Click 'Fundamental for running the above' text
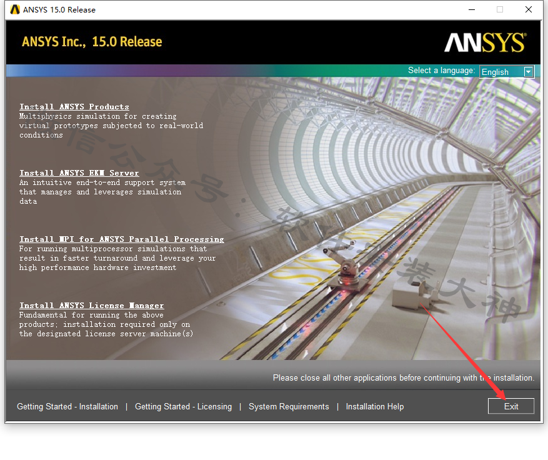The height and width of the screenshot is (460, 548). pos(91,315)
